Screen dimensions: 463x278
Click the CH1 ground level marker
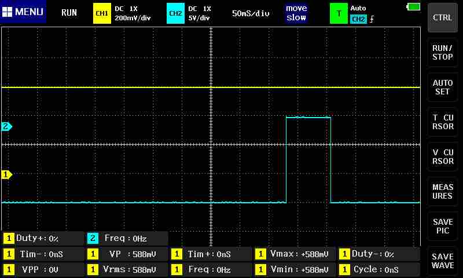[x=7, y=174]
